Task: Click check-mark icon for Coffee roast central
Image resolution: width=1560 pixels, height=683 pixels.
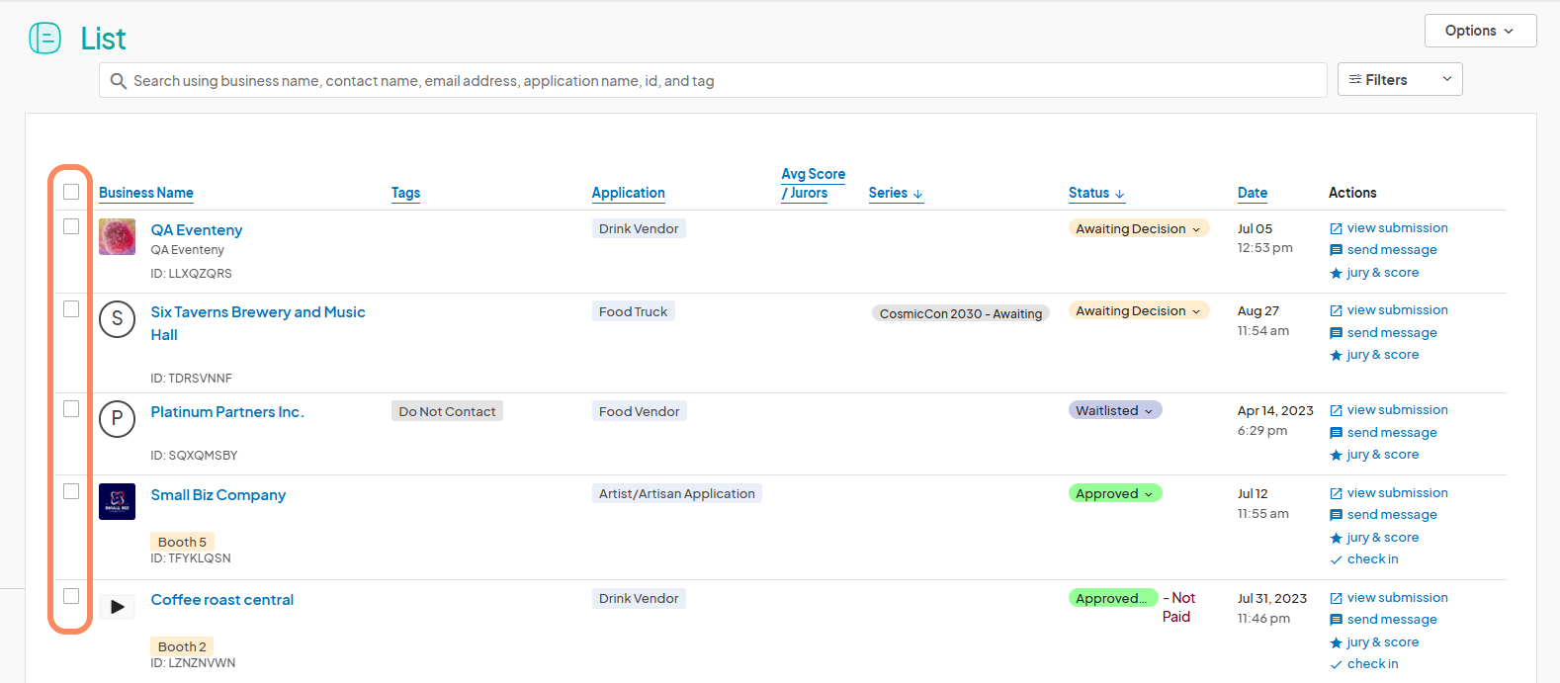Action: click(x=1337, y=665)
